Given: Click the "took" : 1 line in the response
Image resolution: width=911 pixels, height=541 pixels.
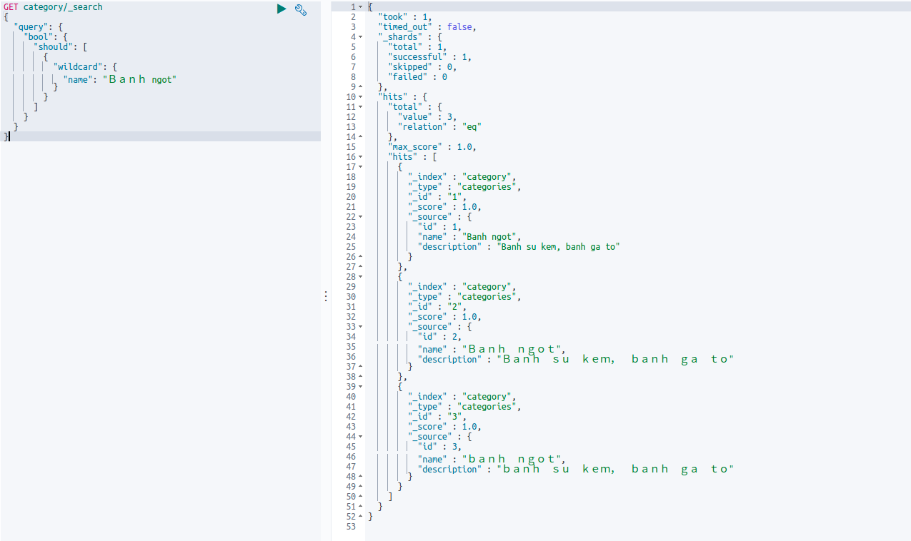Looking at the screenshot, I should click(x=405, y=17).
